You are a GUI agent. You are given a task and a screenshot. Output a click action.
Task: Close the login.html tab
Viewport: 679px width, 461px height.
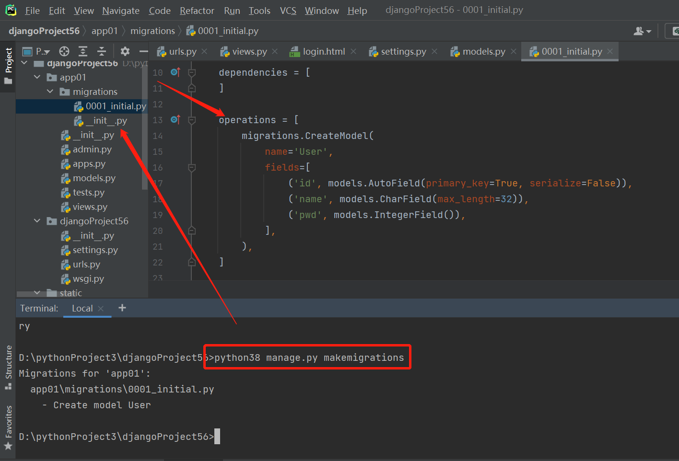click(353, 51)
